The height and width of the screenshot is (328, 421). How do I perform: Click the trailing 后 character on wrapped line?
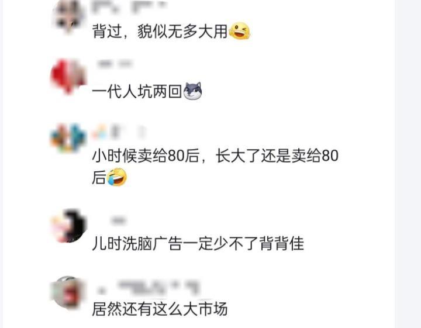(99, 177)
